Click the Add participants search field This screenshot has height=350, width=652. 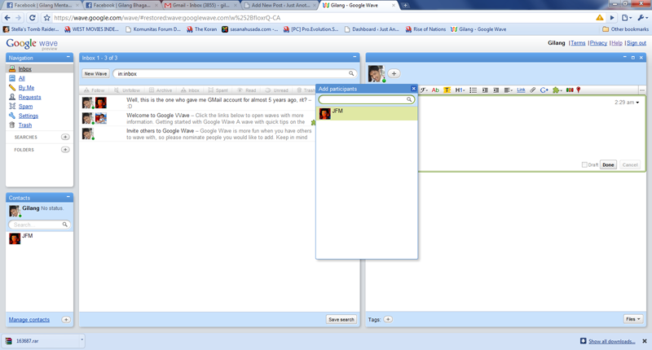(363, 99)
